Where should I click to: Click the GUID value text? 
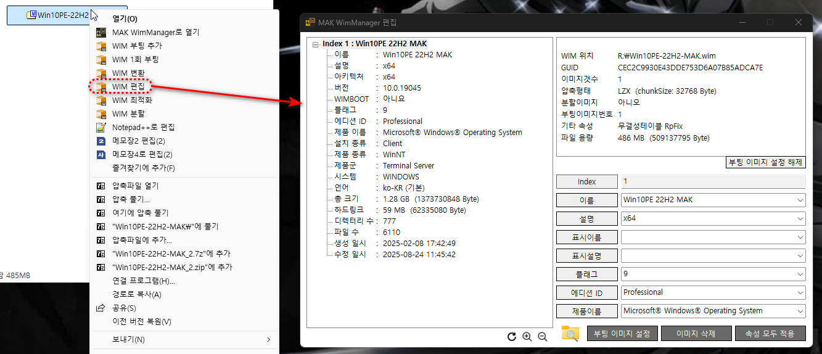click(690, 67)
